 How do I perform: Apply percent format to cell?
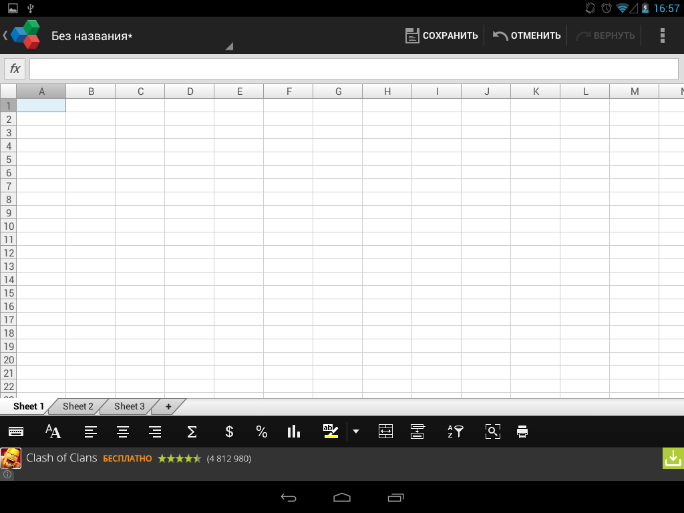click(x=261, y=432)
